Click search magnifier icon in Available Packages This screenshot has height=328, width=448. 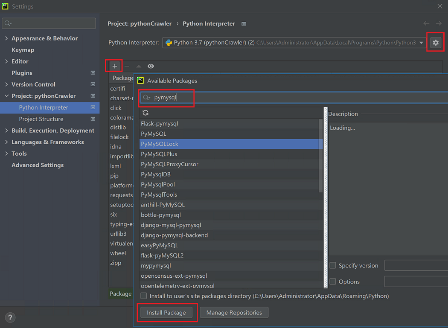(146, 98)
